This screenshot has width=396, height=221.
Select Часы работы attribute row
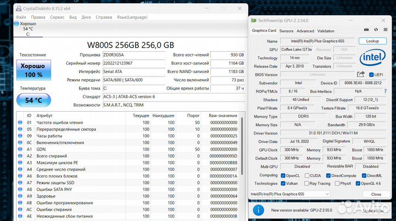128,136
